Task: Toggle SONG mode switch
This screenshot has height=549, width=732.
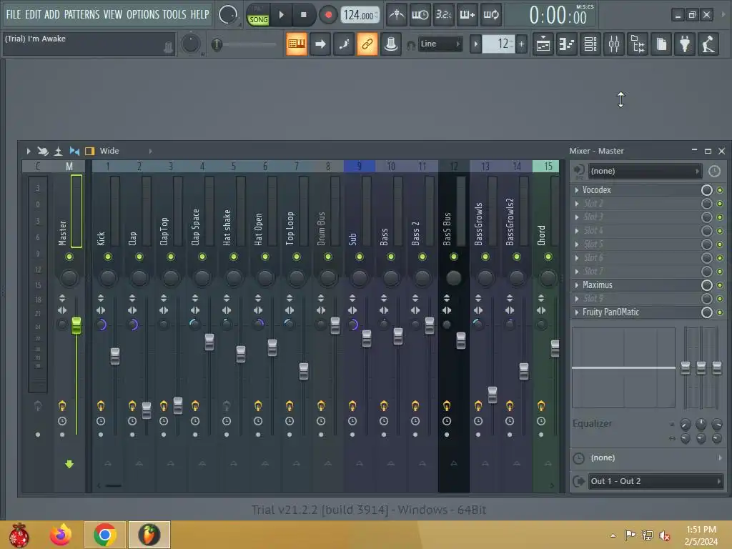Action: click(258, 19)
